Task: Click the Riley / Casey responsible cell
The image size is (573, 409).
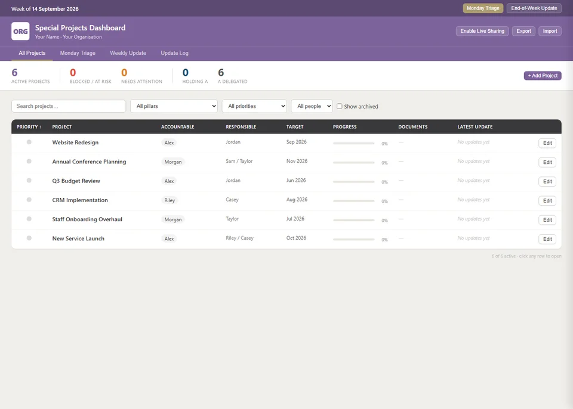Action: pos(240,238)
